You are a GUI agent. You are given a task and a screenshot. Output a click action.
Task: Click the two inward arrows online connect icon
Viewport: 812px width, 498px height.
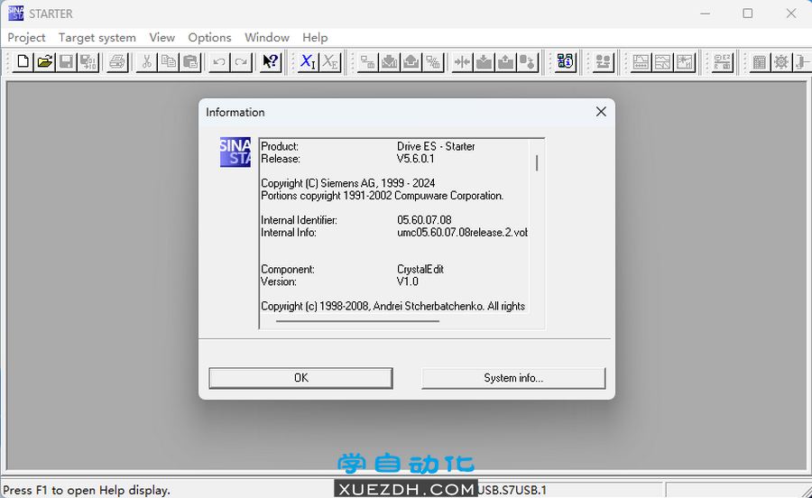[x=462, y=62]
